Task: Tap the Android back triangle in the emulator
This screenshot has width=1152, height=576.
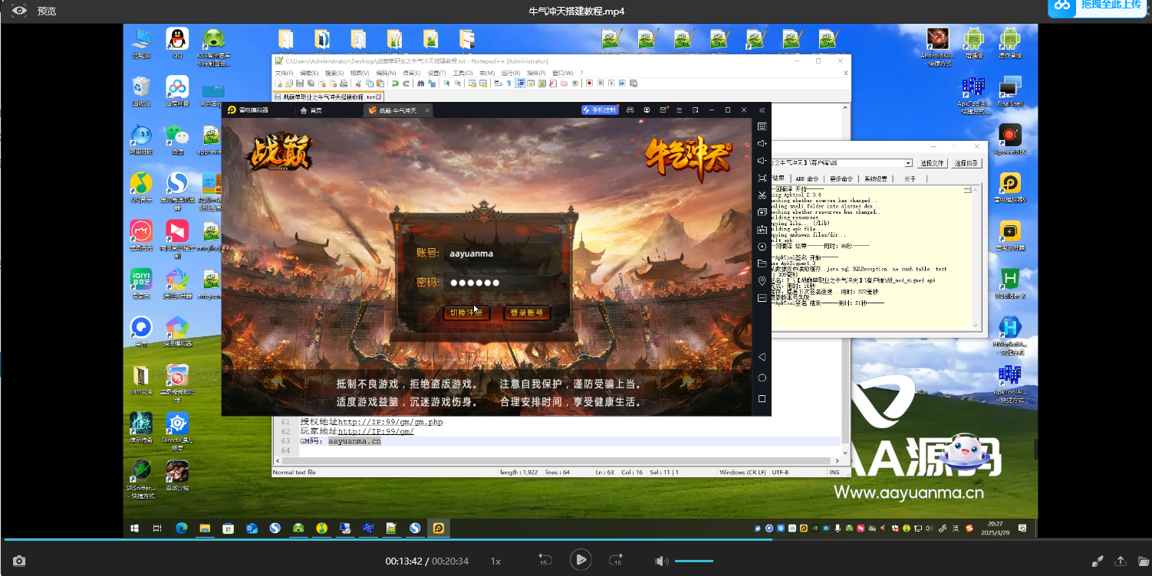Action: [x=762, y=357]
